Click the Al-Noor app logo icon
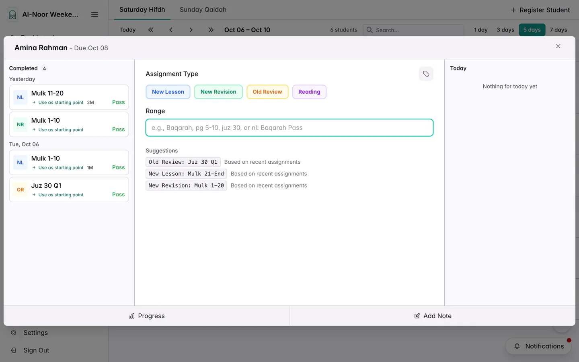 (12, 15)
